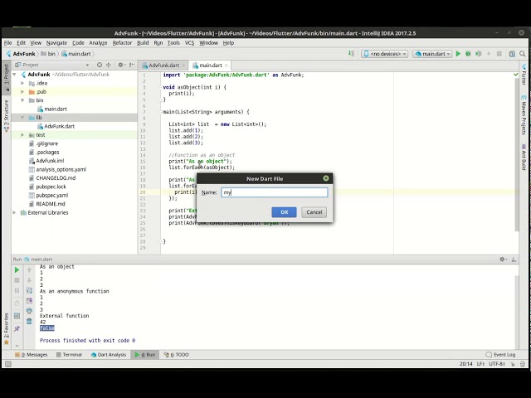This screenshot has width=531, height=398.
Task: Collapse the bin folder
Action: pos(22,100)
